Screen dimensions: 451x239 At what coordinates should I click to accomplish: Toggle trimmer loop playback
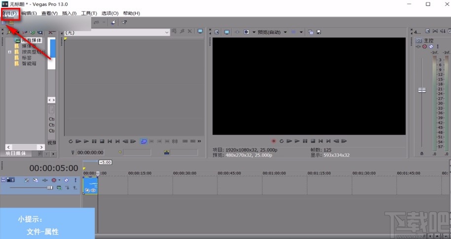point(70,141)
